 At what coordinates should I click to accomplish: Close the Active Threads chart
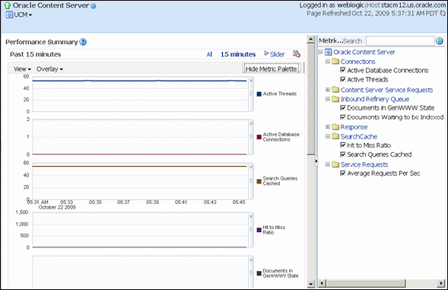(251, 81)
